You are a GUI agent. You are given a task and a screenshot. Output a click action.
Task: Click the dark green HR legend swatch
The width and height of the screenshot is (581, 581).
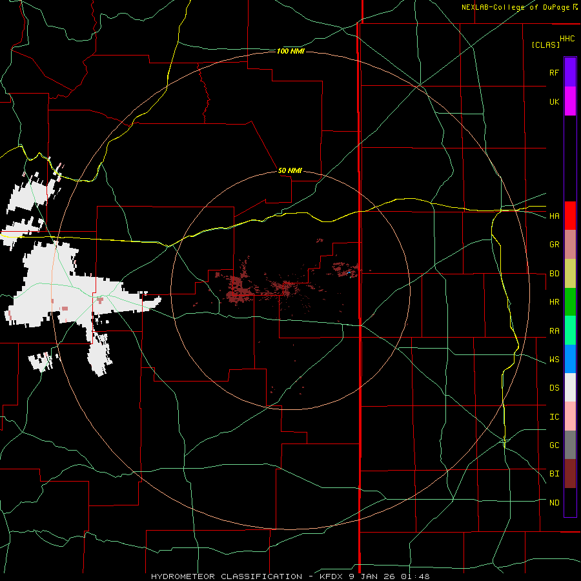pyautogui.click(x=570, y=302)
